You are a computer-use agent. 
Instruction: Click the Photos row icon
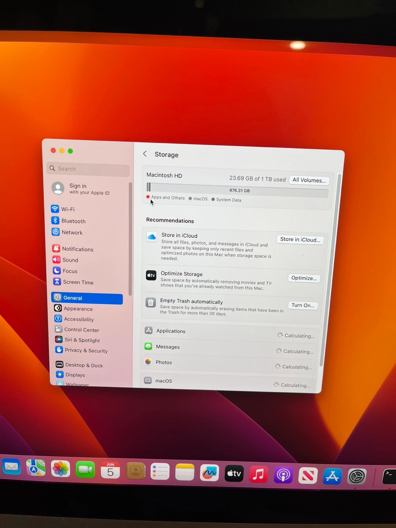click(148, 362)
